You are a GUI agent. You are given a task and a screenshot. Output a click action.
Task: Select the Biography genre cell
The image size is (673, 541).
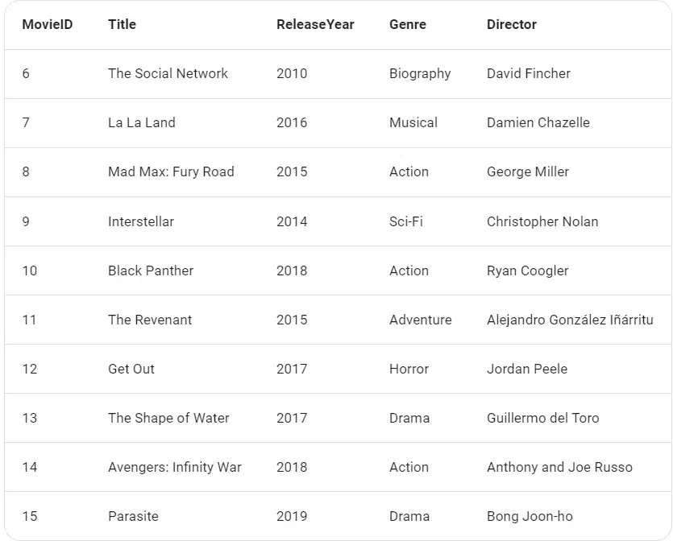pos(420,73)
